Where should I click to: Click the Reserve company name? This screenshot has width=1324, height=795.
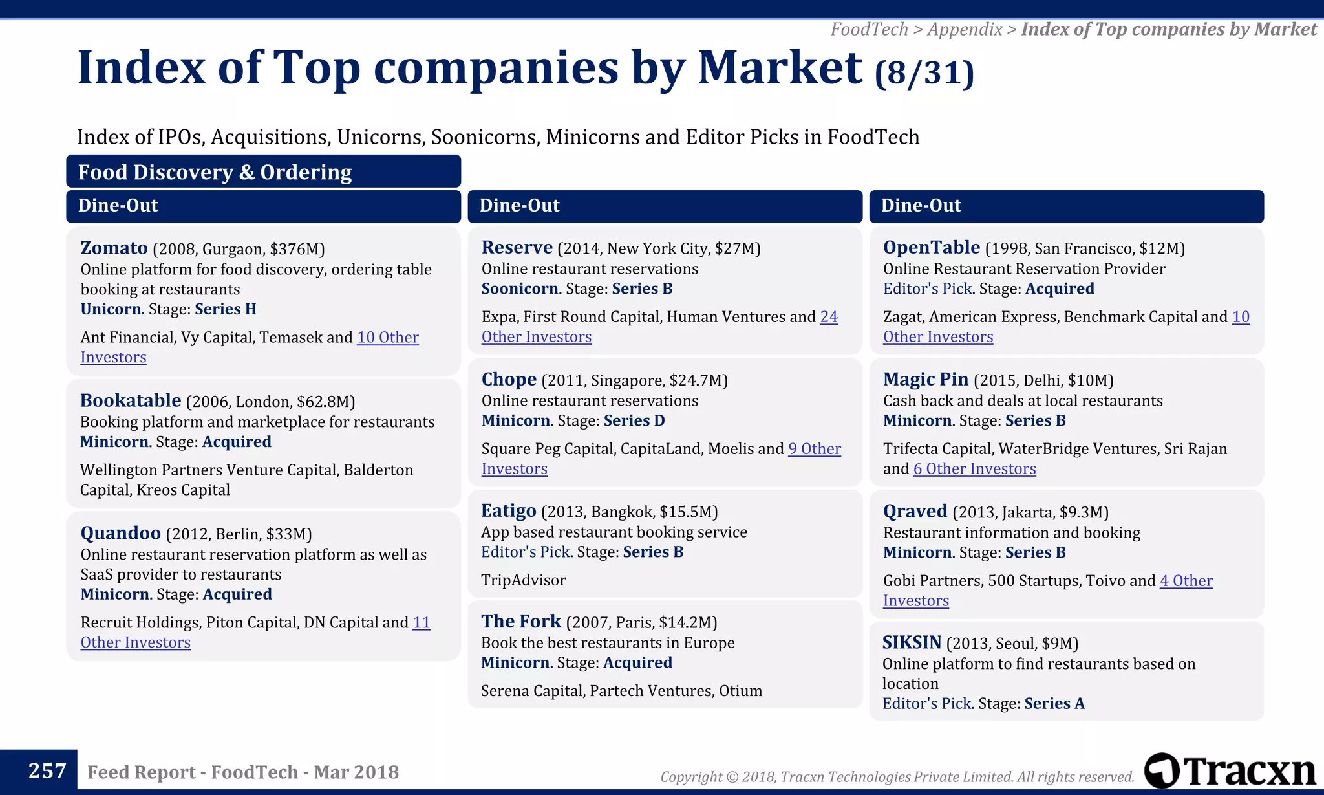pyautogui.click(x=517, y=247)
